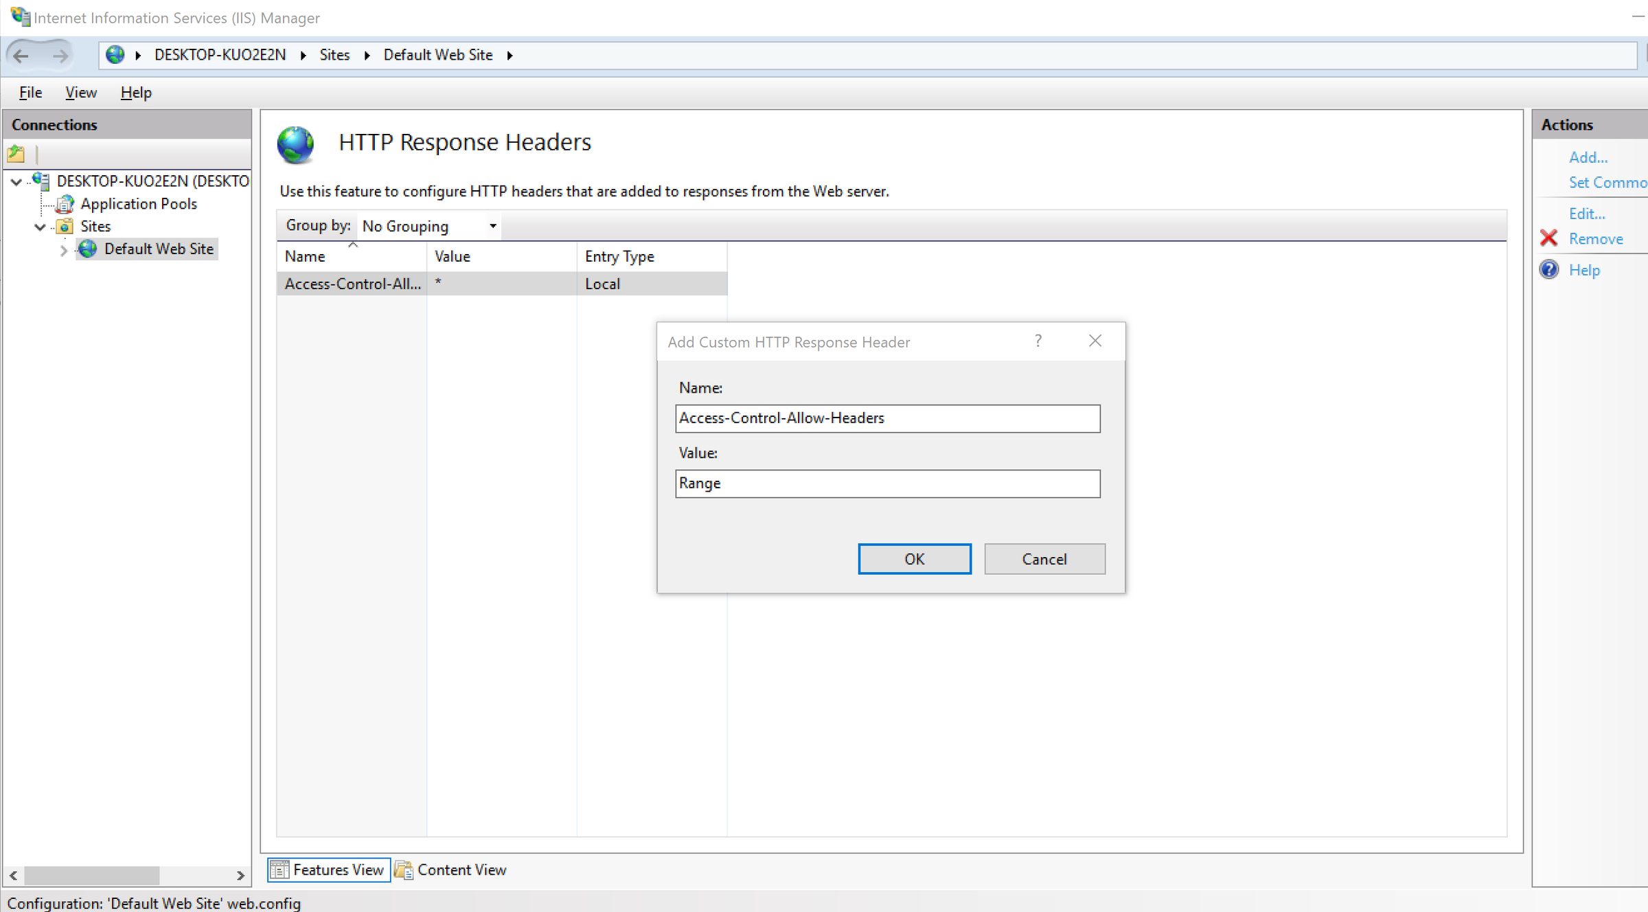This screenshot has width=1648, height=912.
Task: Expand the Default Web Site tree node
Action: [62, 250]
